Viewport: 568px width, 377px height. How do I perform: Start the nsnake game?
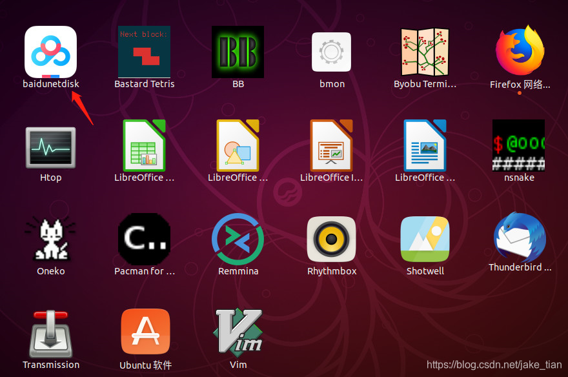click(x=518, y=145)
